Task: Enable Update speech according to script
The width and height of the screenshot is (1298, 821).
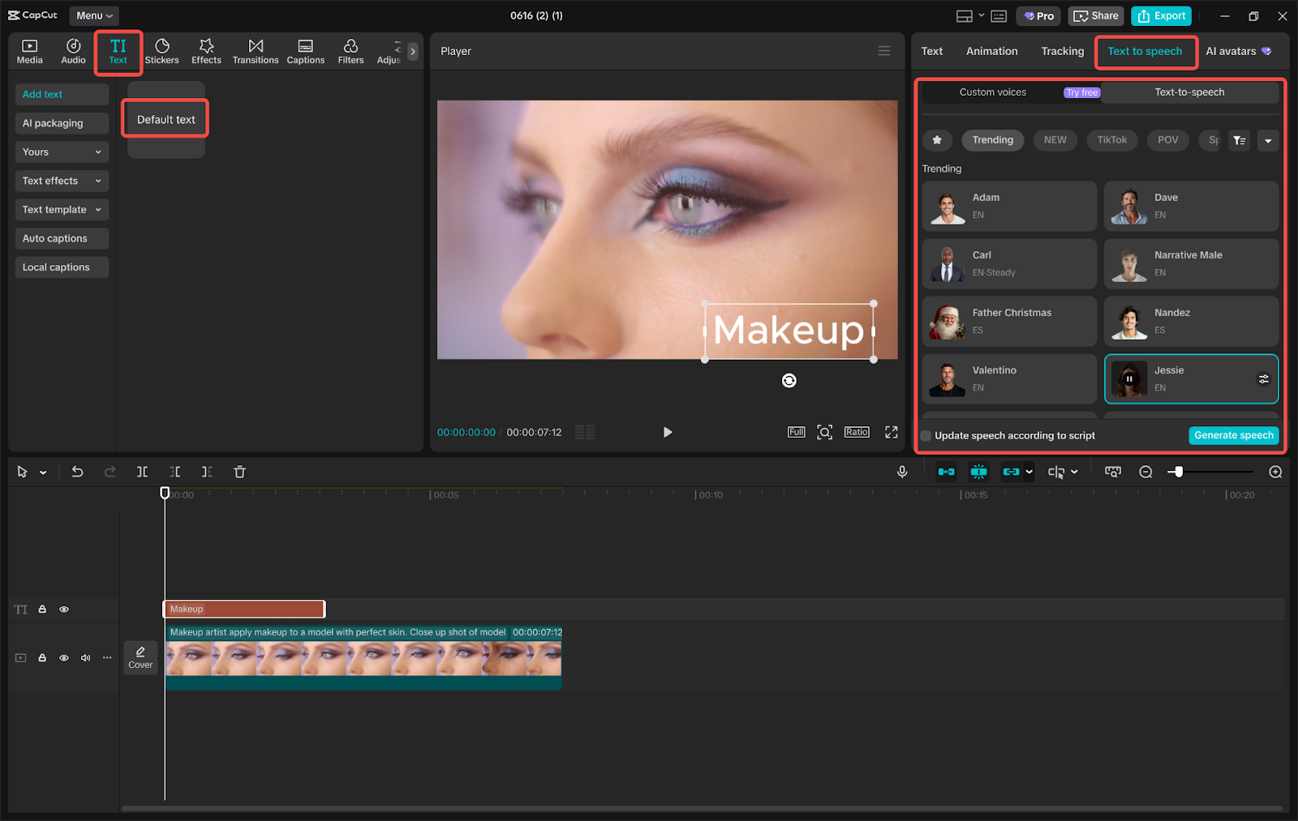Action: tap(926, 436)
